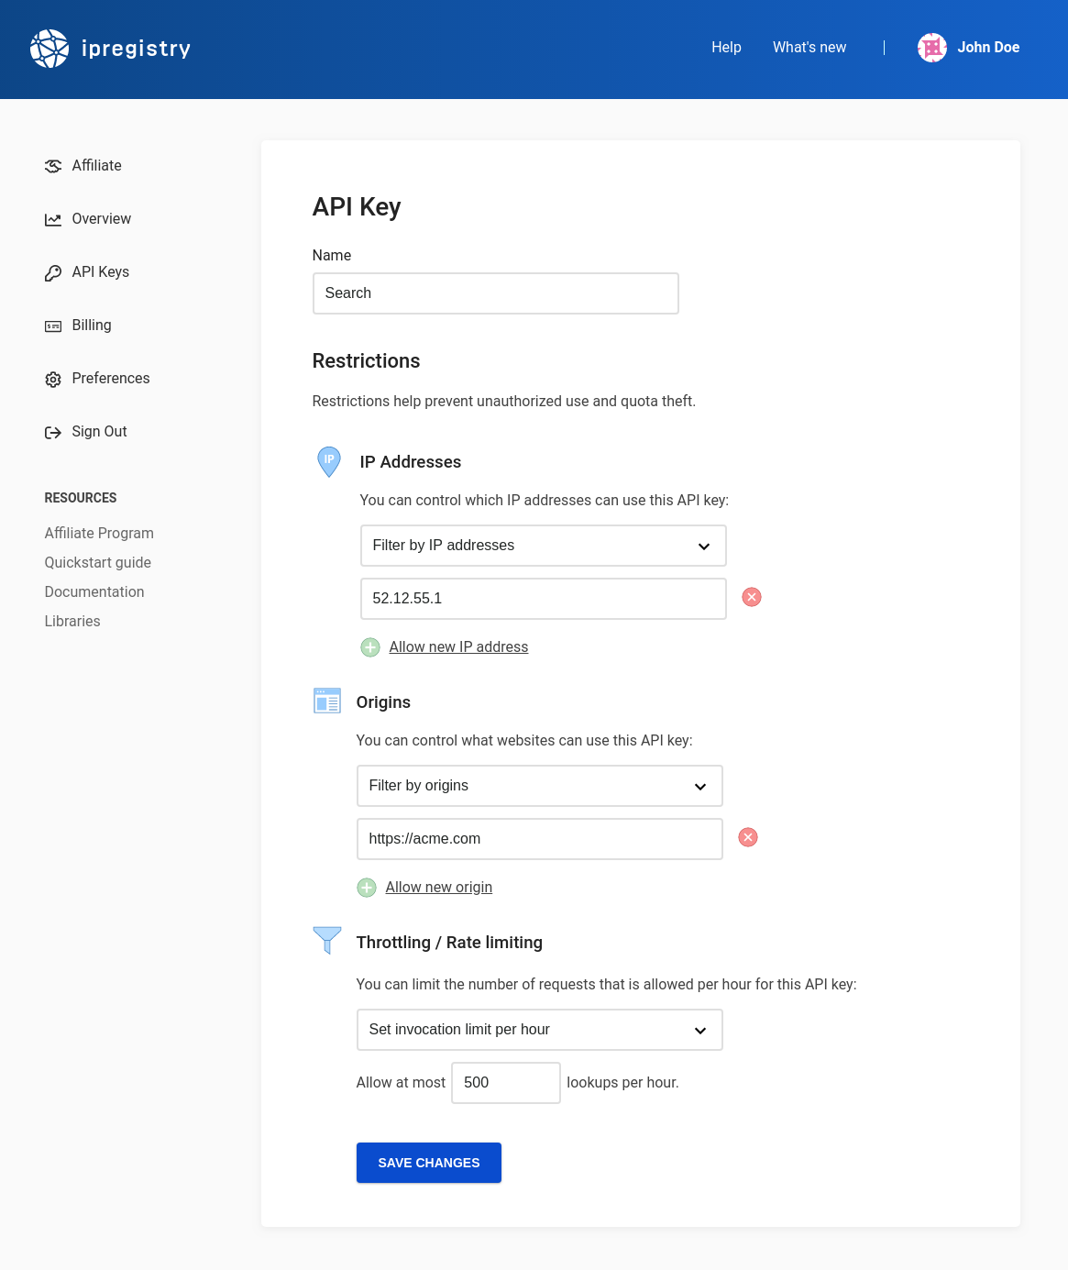Click inside the API key name Search field
Screen dimensions: 1068x1270
pyautogui.click(x=495, y=293)
